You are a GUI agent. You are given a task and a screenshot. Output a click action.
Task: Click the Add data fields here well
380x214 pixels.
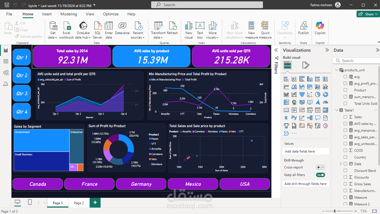305,151
